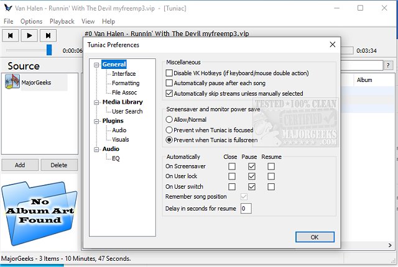398x267 pixels.
Task: Open the Options menu
Action: click(x=32, y=21)
